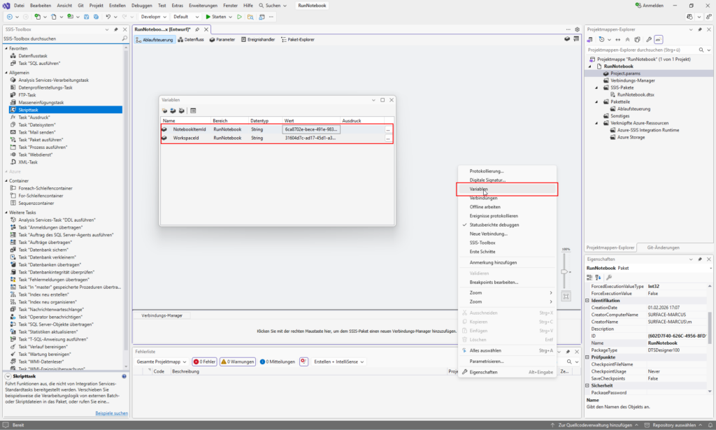Switch to the Datenfluss tab
The height and width of the screenshot is (430, 716).
(192, 39)
